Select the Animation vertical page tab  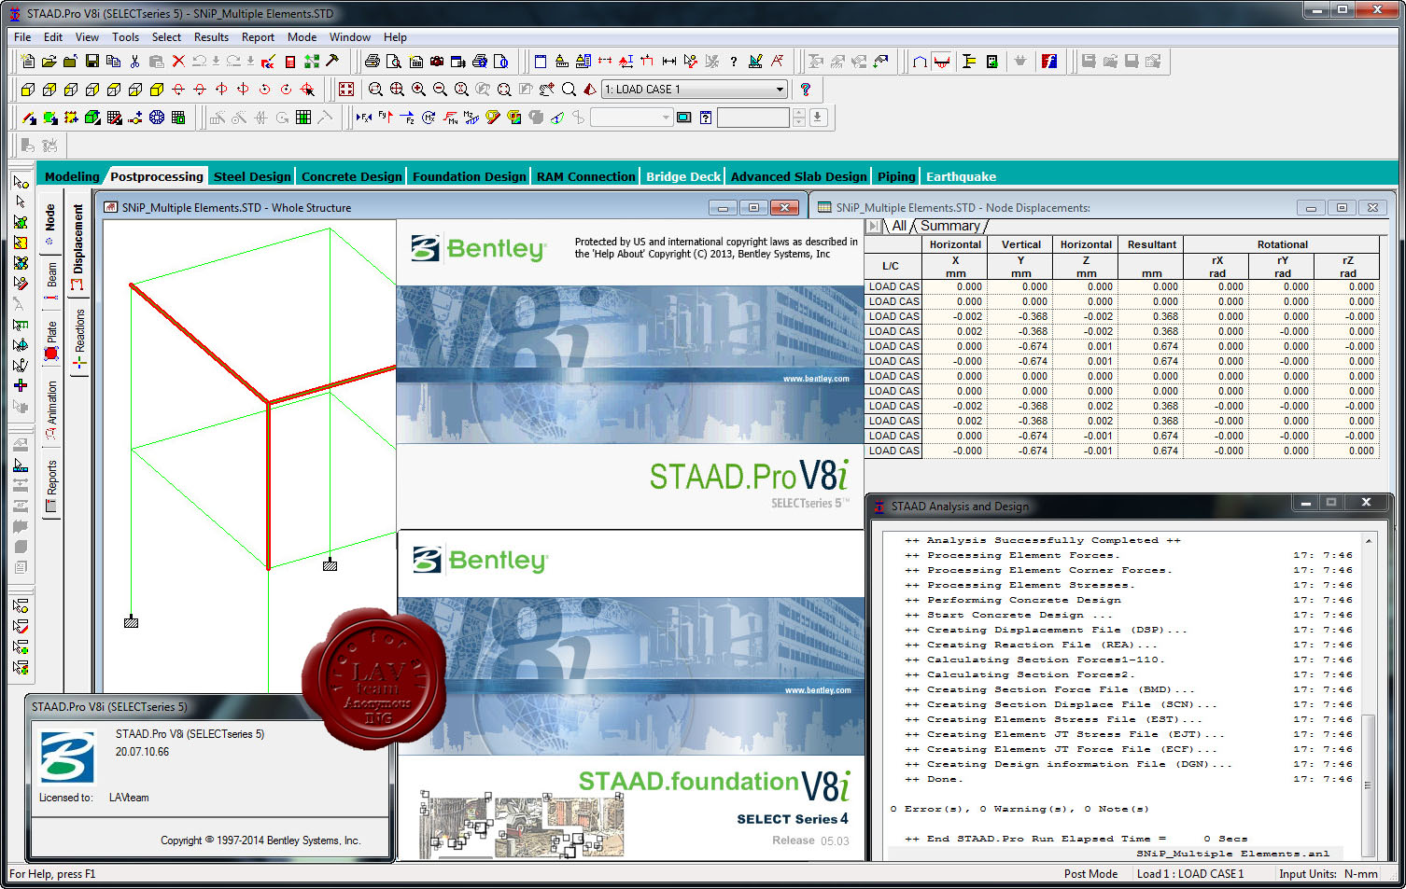pos(51,408)
